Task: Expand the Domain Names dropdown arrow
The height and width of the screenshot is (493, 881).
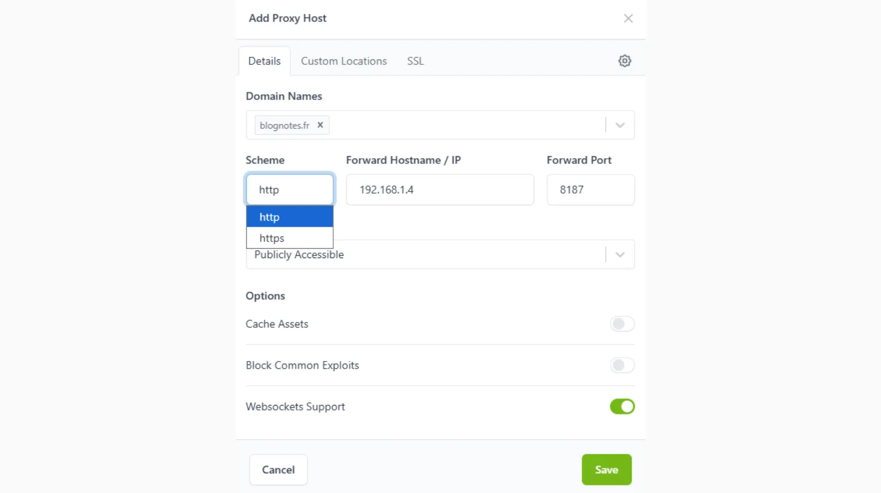Action: [620, 125]
